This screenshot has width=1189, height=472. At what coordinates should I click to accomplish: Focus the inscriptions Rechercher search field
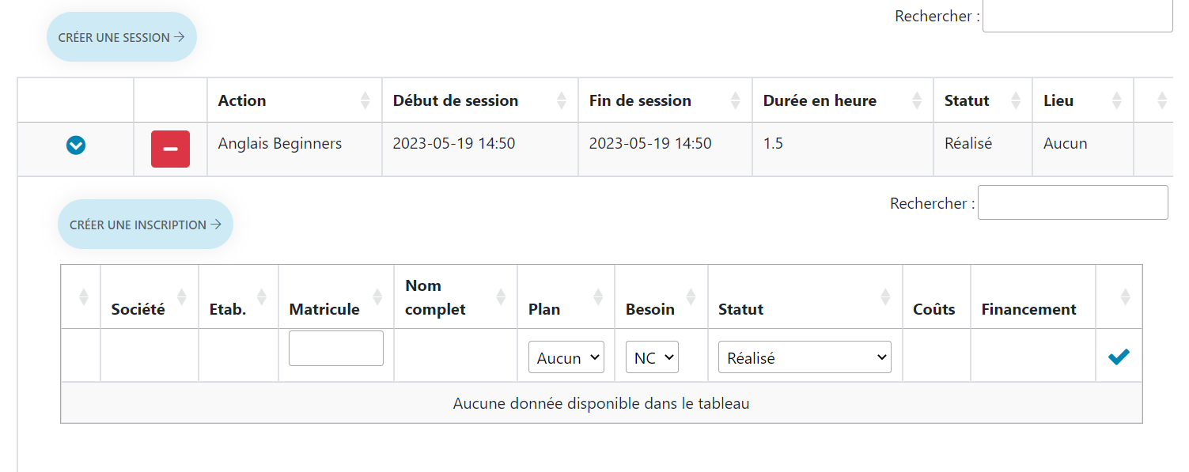click(x=1073, y=202)
